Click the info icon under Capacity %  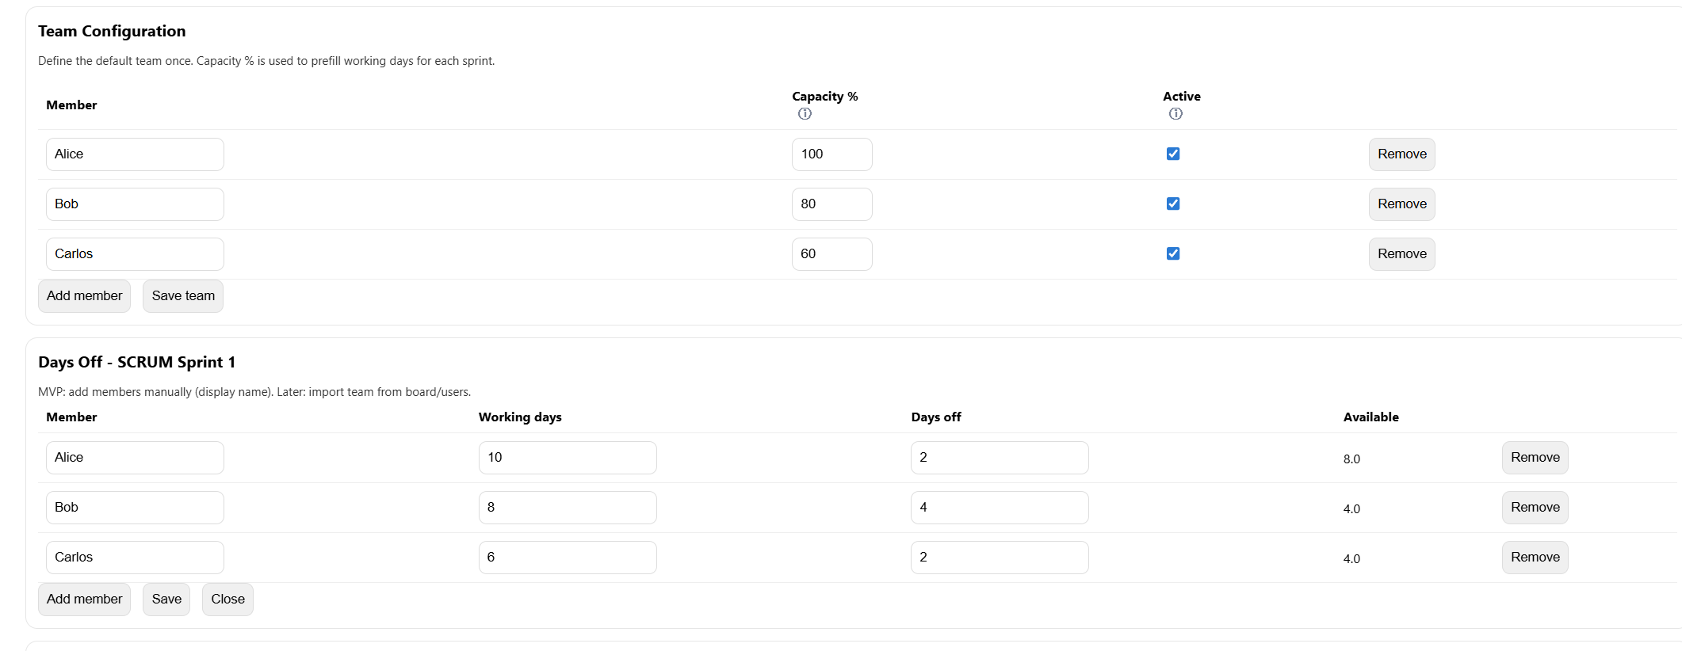click(805, 114)
